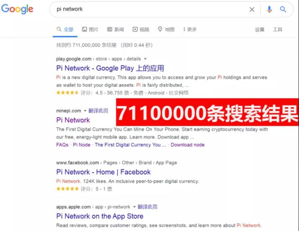This screenshot has width=299, height=231.
Task: Expand dropdown arrow next to minepi.com
Action: (x=85, y=111)
